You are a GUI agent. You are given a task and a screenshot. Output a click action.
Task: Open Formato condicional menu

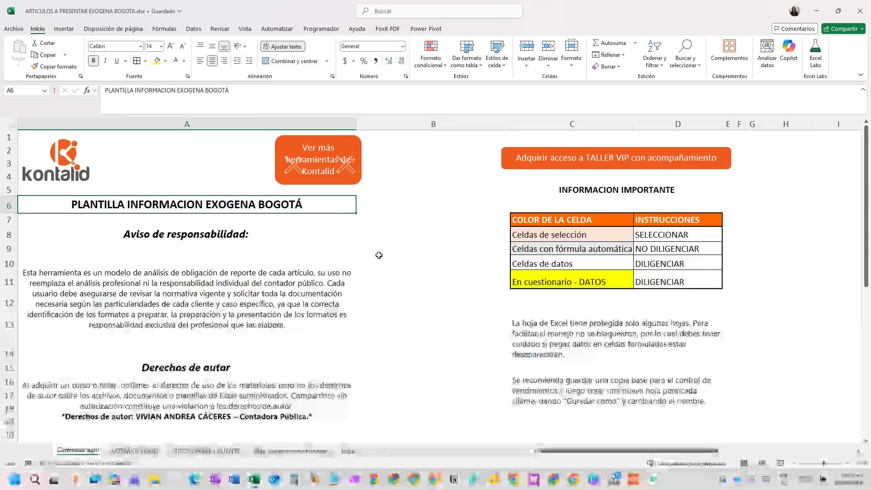(431, 54)
